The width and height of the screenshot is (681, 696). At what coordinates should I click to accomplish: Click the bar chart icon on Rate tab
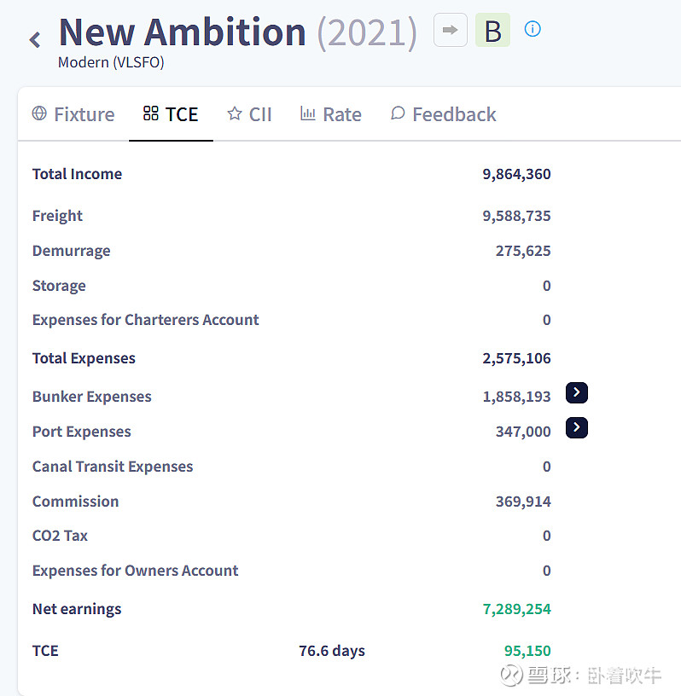[x=308, y=113]
